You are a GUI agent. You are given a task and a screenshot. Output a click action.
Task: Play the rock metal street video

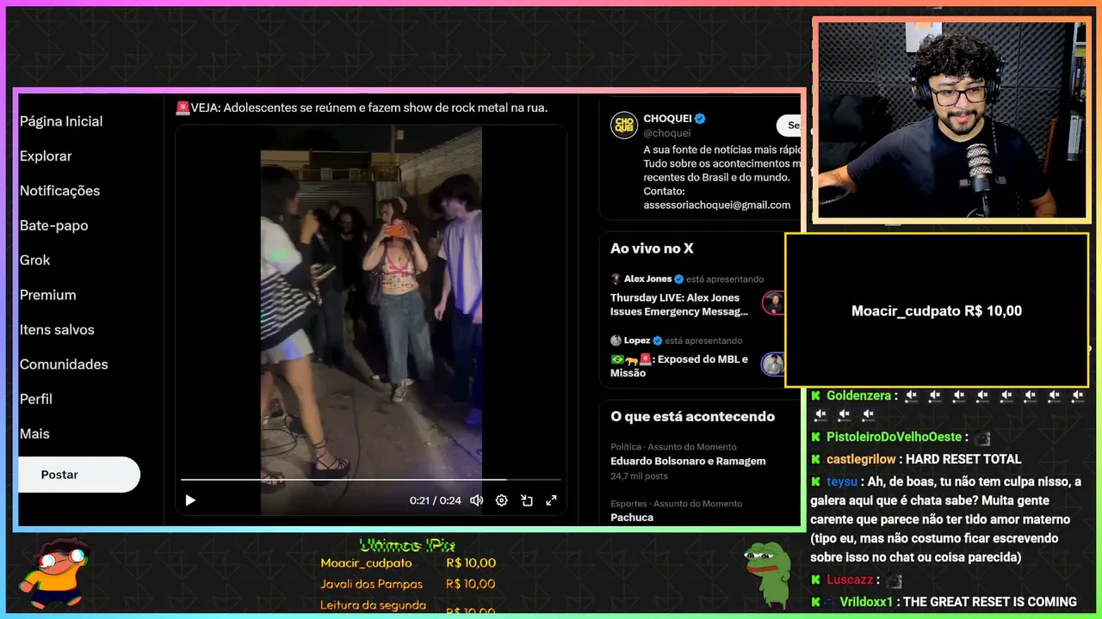click(x=190, y=500)
